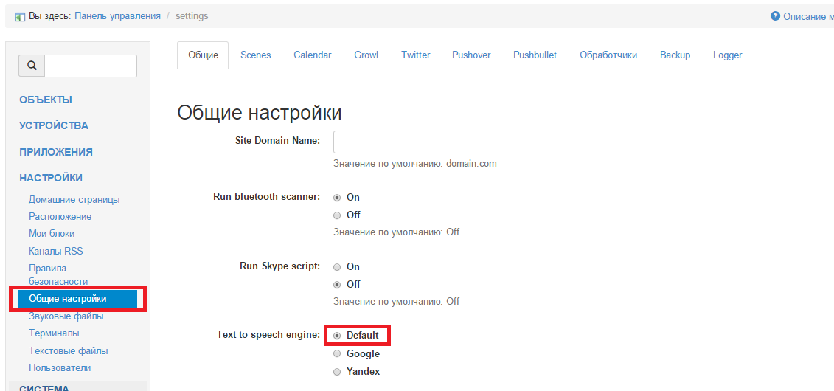The width and height of the screenshot is (834, 391).
Task: Click the Run bluetooth scanner label
Action: click(266, 196)
